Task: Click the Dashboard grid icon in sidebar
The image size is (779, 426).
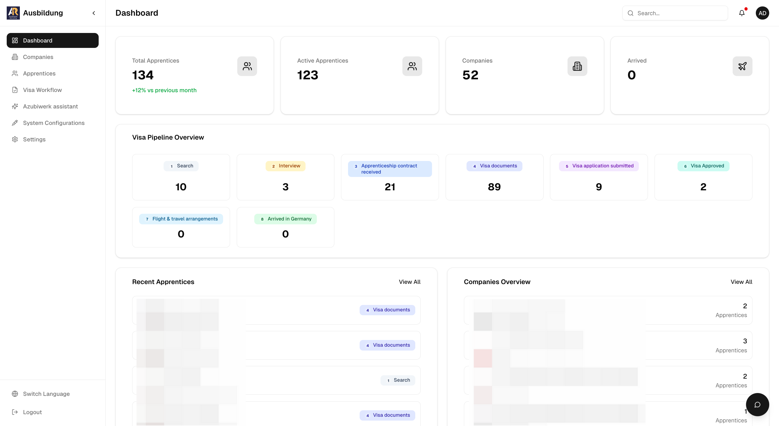Action: point(15,40)
